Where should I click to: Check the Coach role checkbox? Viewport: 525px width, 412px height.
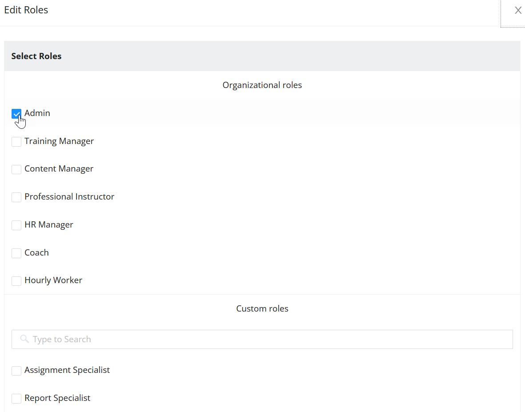coord(16,253)
